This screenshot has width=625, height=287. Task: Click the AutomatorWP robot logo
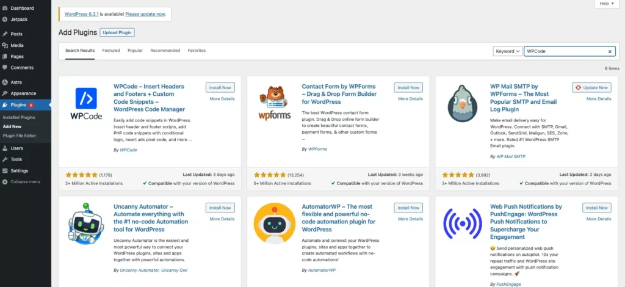(x=275, y=223)
